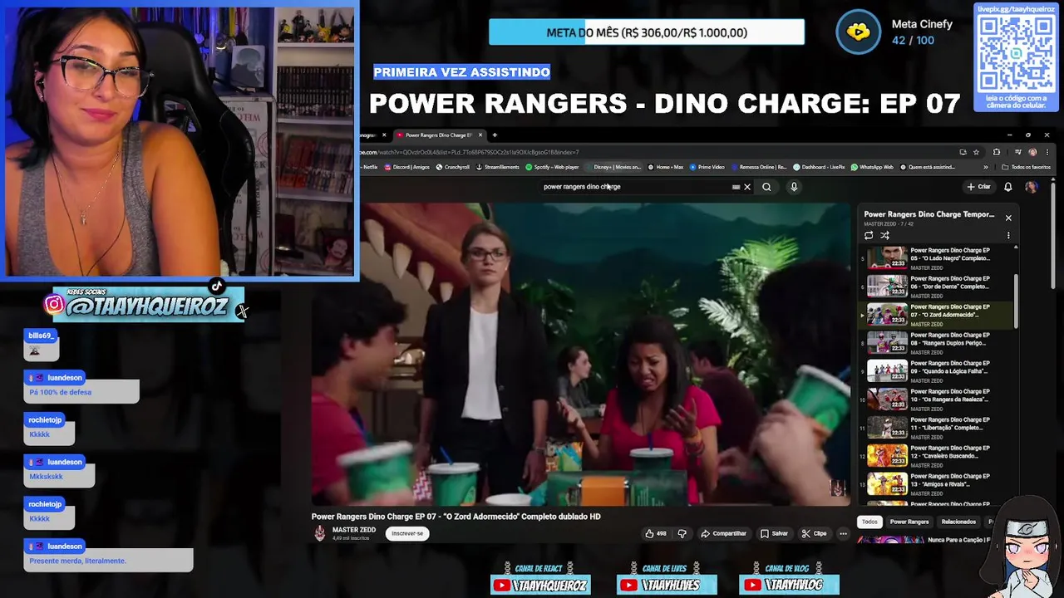Clear the YouTube search text with the X

[746, 187]
